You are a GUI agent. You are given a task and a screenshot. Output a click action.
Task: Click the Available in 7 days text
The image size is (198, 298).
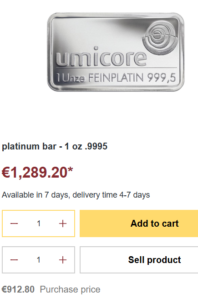(x=36, y=195)
